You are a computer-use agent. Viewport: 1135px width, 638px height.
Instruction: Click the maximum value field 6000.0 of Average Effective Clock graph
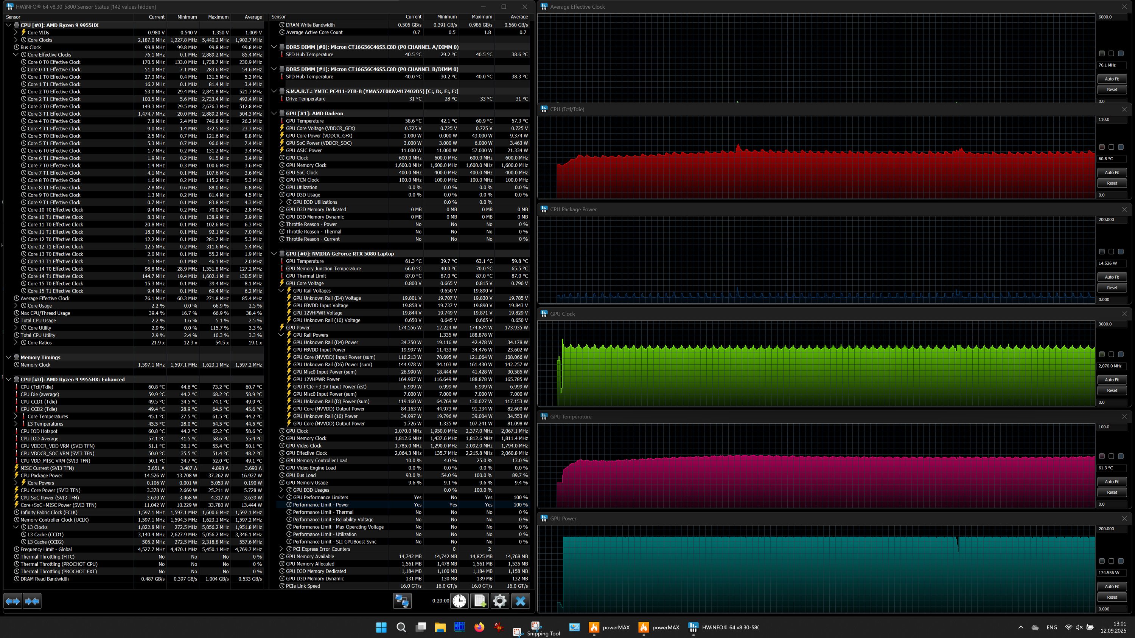[x=1111, y=17]
